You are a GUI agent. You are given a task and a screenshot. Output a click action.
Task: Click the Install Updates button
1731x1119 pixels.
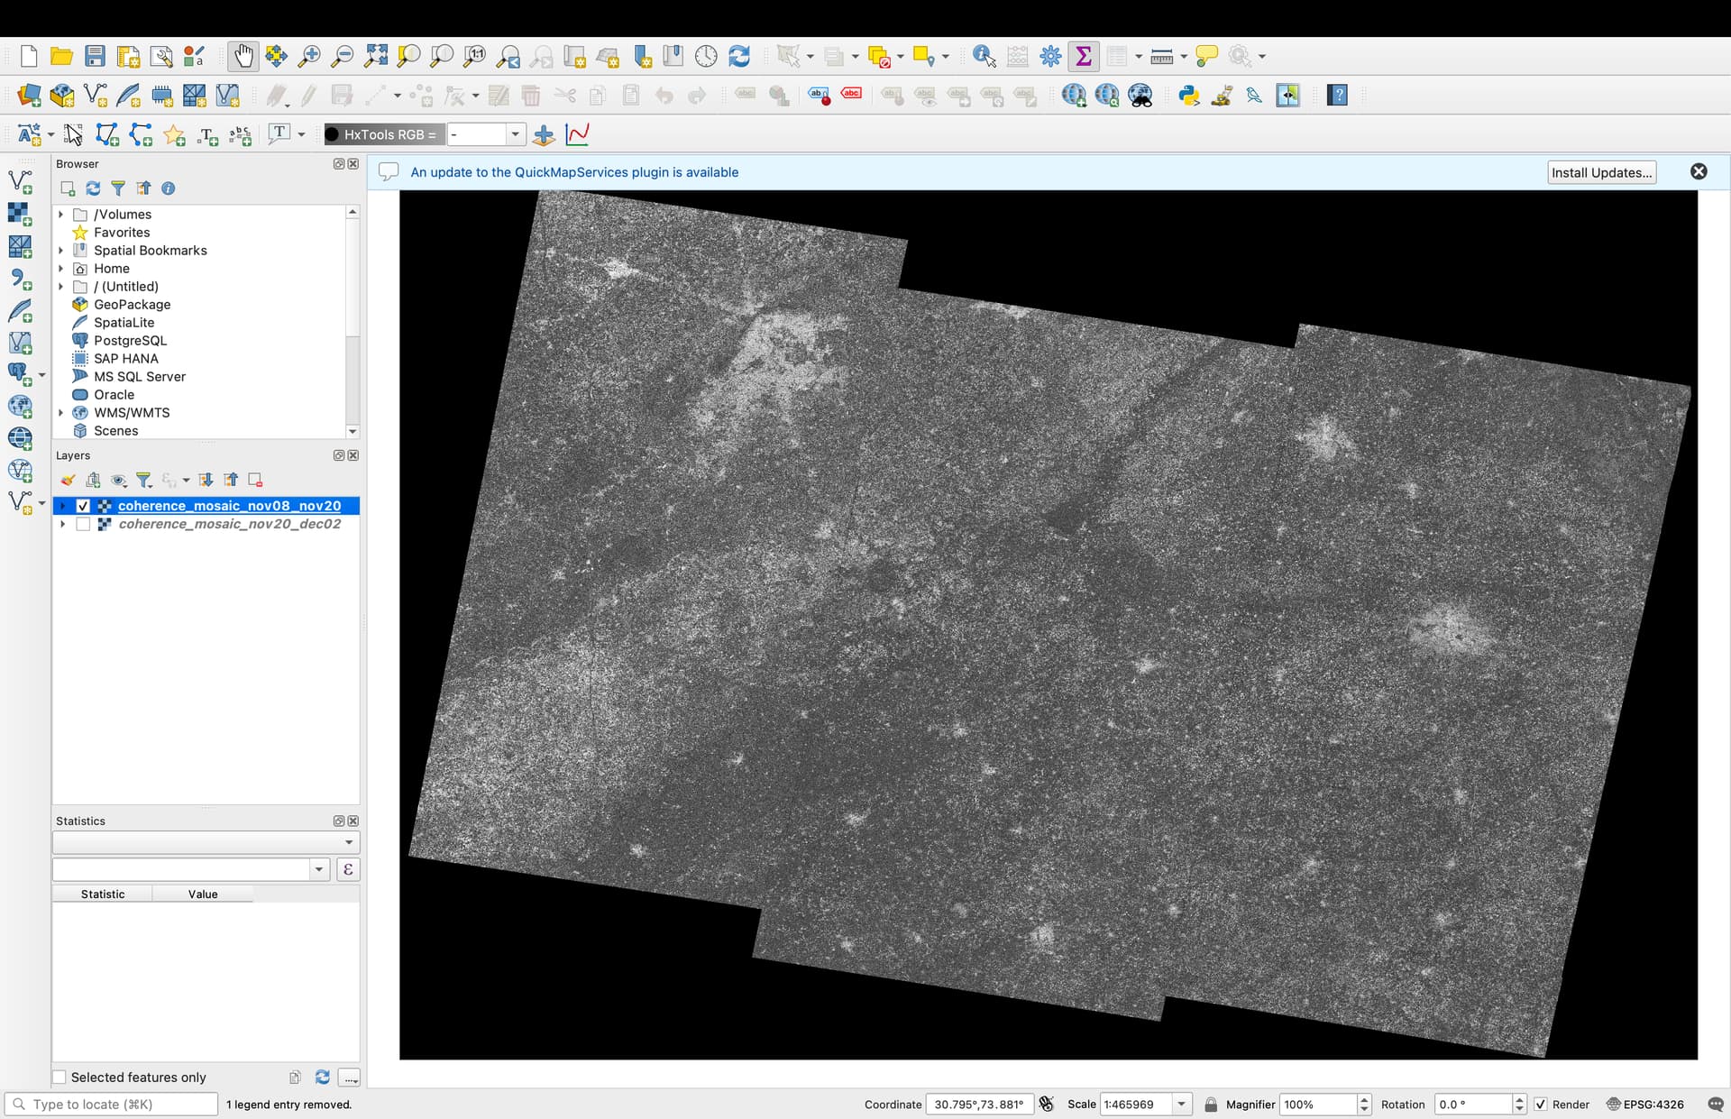tap(1601, 172)
